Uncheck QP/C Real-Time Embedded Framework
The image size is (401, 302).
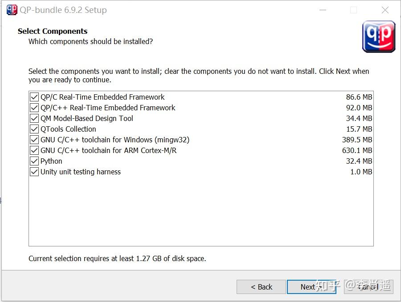[x=34, y=97]
